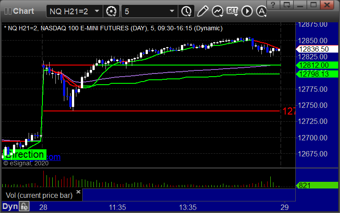
Task: Click the 12775.00 price axis label
Action: [x=312, y=89]
